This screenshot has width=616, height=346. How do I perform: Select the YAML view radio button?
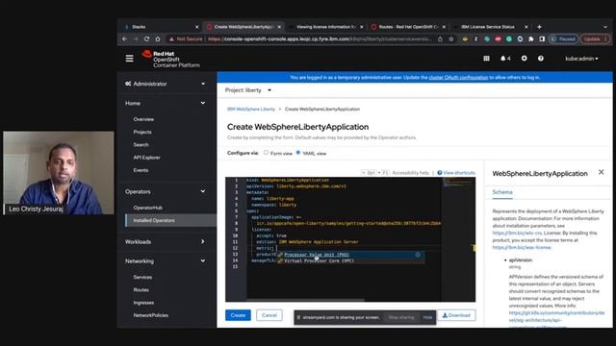[298, 153]
